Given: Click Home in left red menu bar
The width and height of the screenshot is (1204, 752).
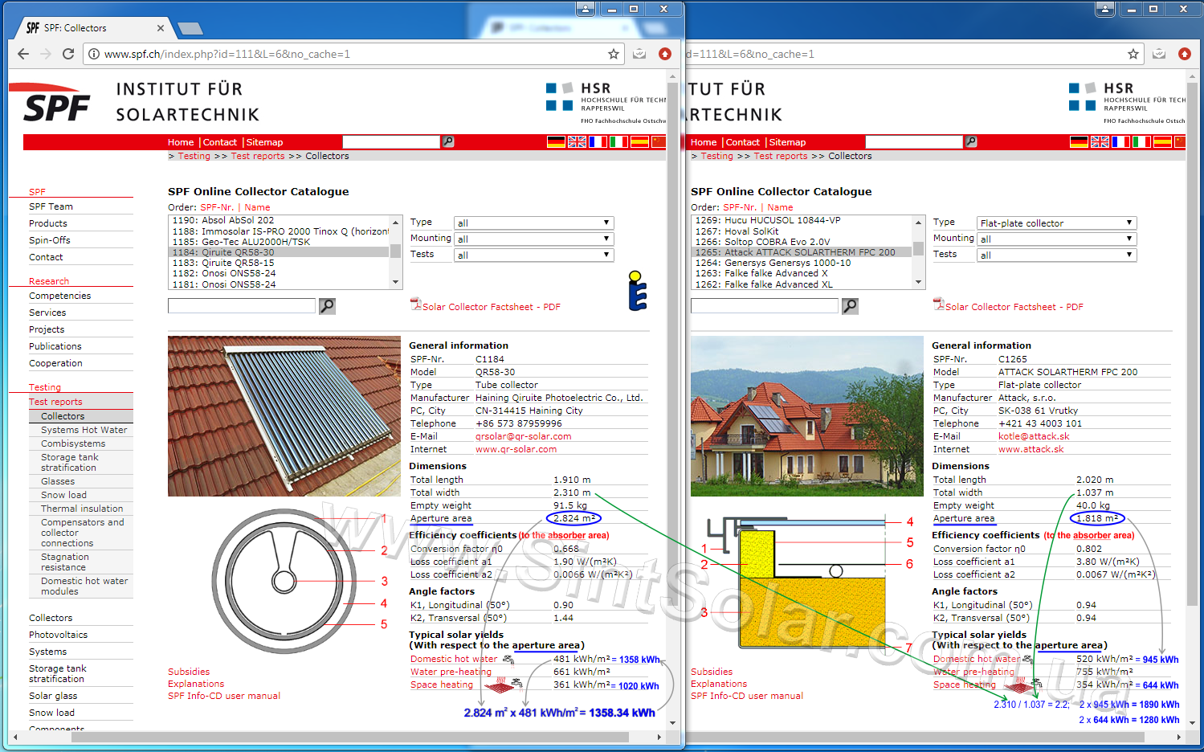Looking at the screenshot, I should click(181, 142).
